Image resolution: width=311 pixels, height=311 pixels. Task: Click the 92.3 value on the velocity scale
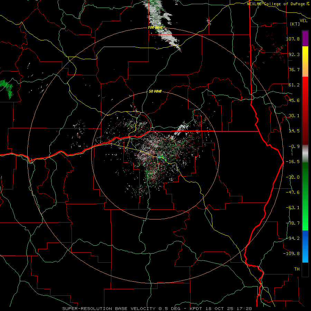(294, 54)
